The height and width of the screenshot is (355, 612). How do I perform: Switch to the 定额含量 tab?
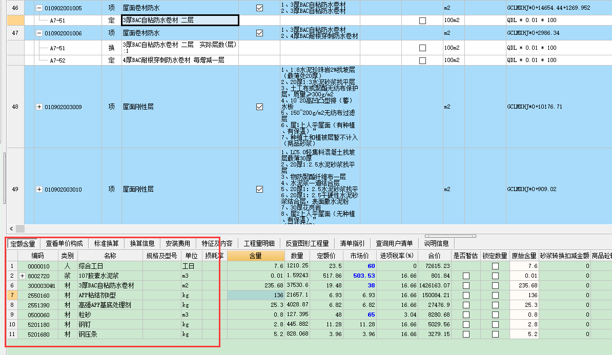tap(23, 244)
